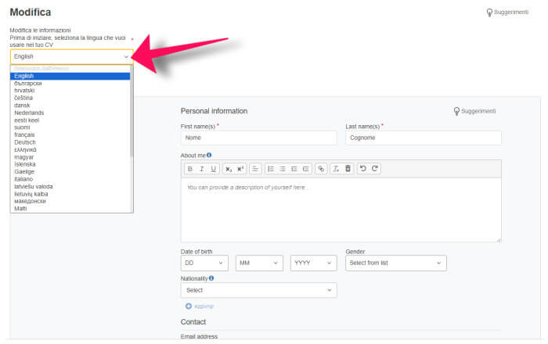The height and width of the screenshot is (344, 548).
Task: Select Deutsch in the language list
Action: click(x=25, y=142)
